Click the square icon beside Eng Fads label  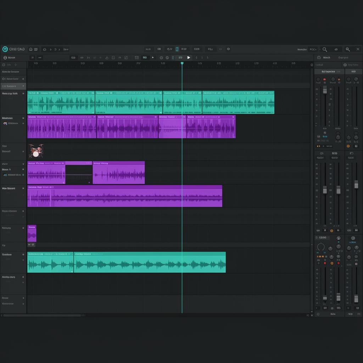[345, 65]
